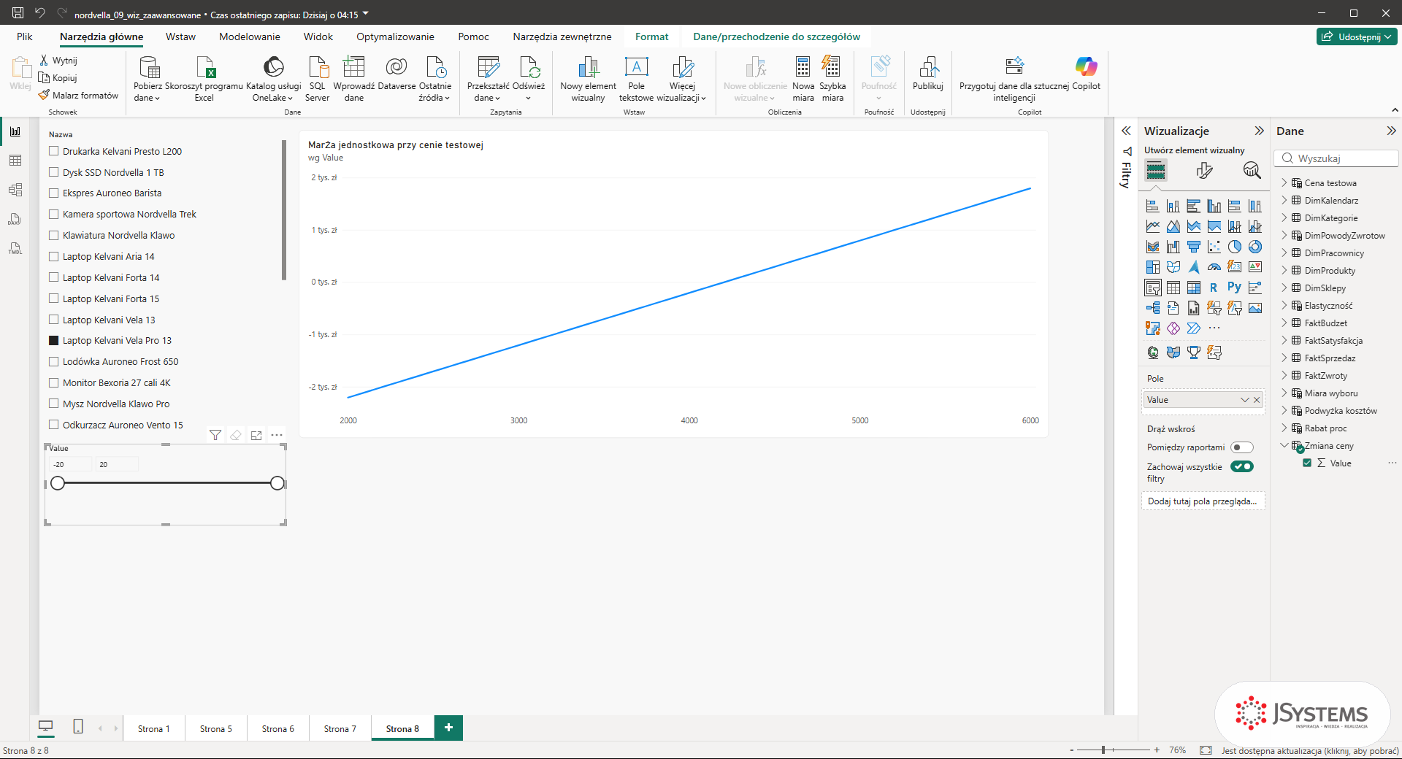Open Report view in left sidebar
This screenshot has width=1402, height=759.
pyautogui.click(x=15, y=132)
